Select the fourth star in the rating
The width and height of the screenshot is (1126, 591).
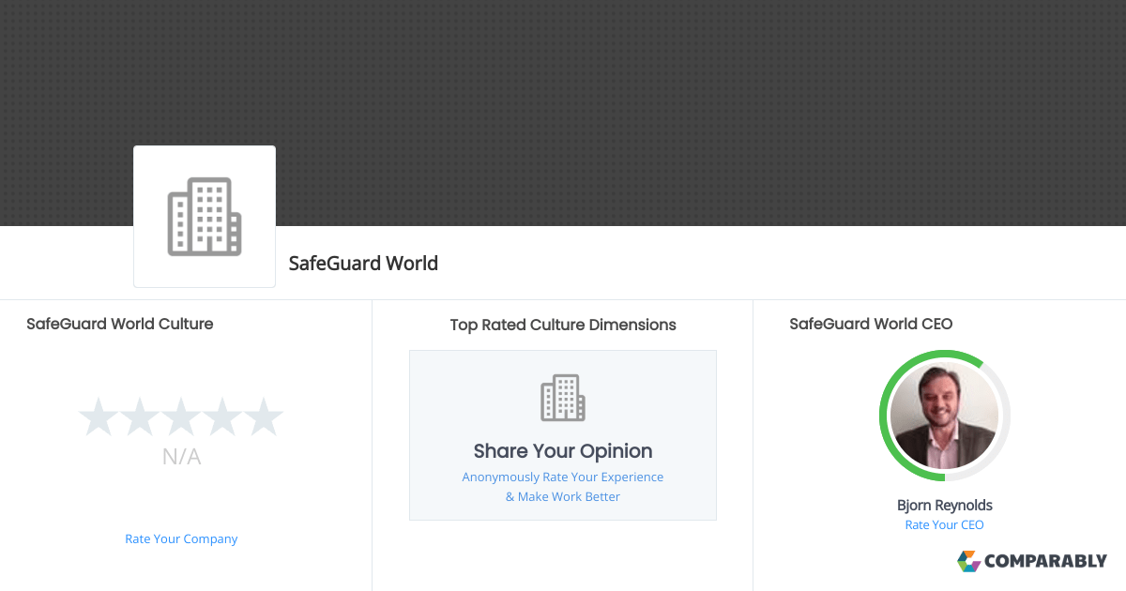coord(222,416)
